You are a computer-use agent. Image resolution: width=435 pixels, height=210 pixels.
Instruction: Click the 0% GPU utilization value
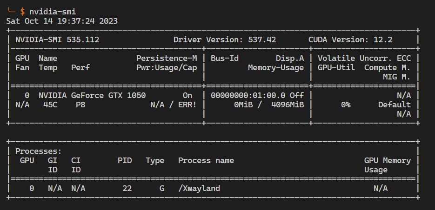click(346, 105)
